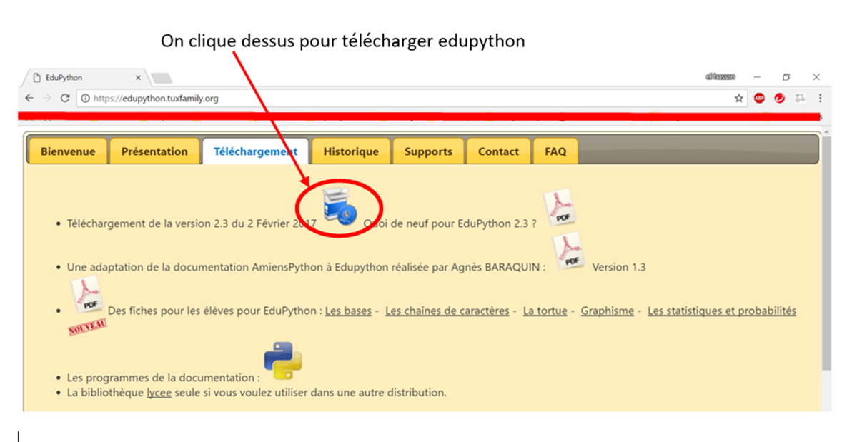Switch to the Bienvenue tab

pos(67,151)
